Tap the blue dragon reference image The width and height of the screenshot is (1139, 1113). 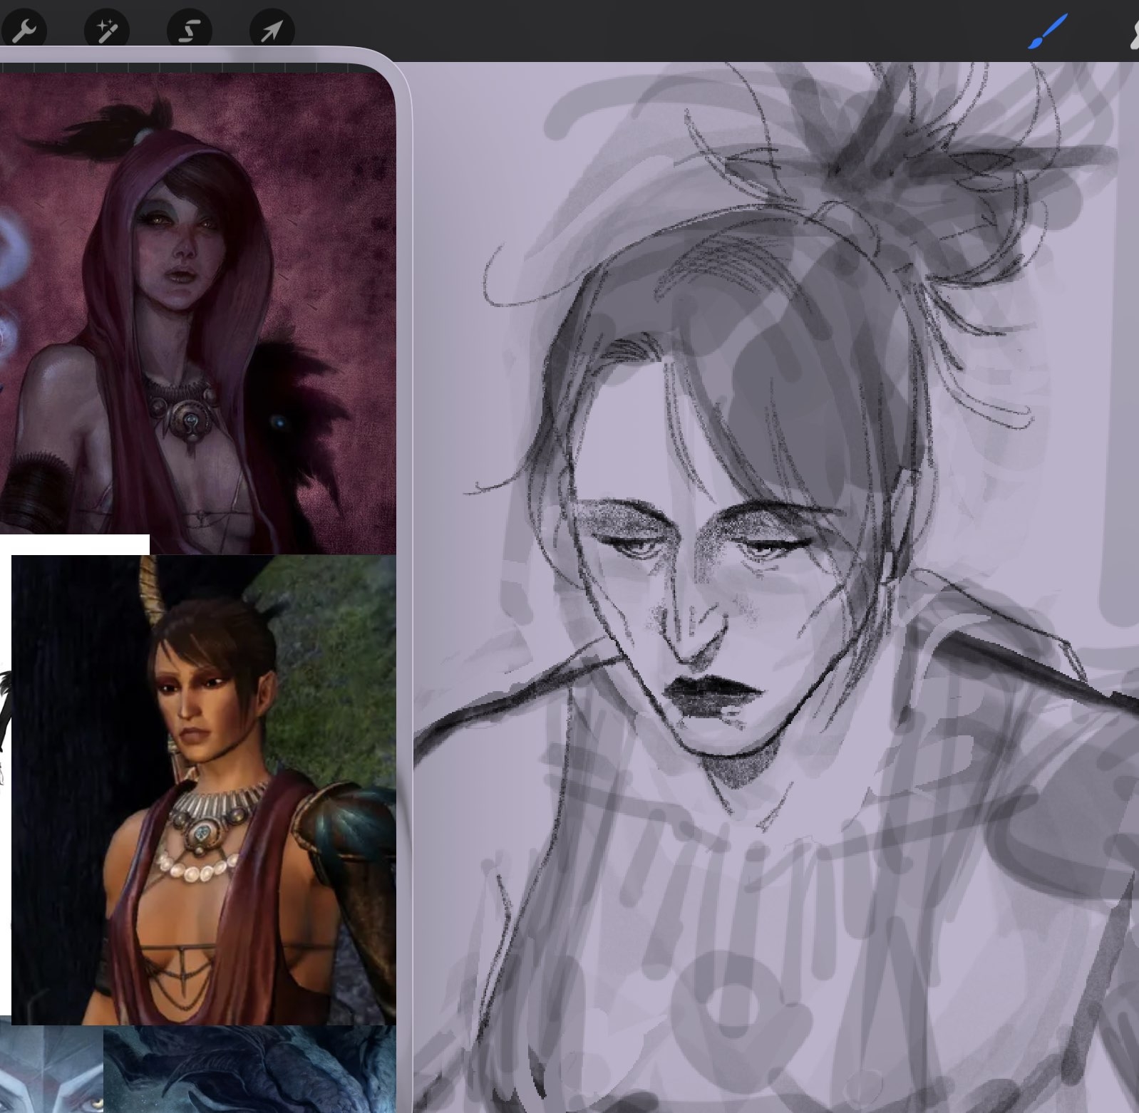tap(249, 1069)
